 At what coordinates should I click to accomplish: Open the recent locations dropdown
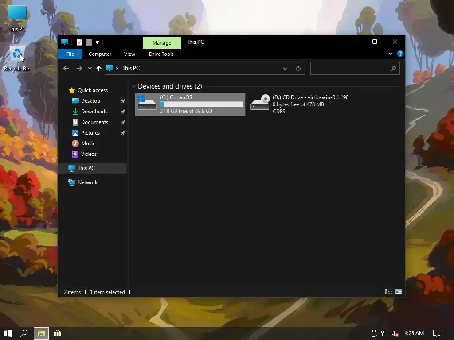(90, 68)
